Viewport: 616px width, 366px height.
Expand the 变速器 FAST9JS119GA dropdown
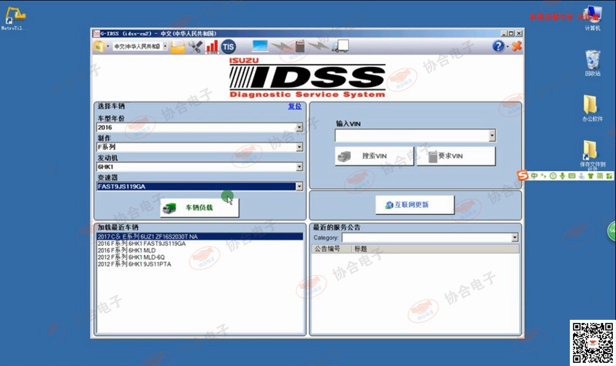coord(300,186)
